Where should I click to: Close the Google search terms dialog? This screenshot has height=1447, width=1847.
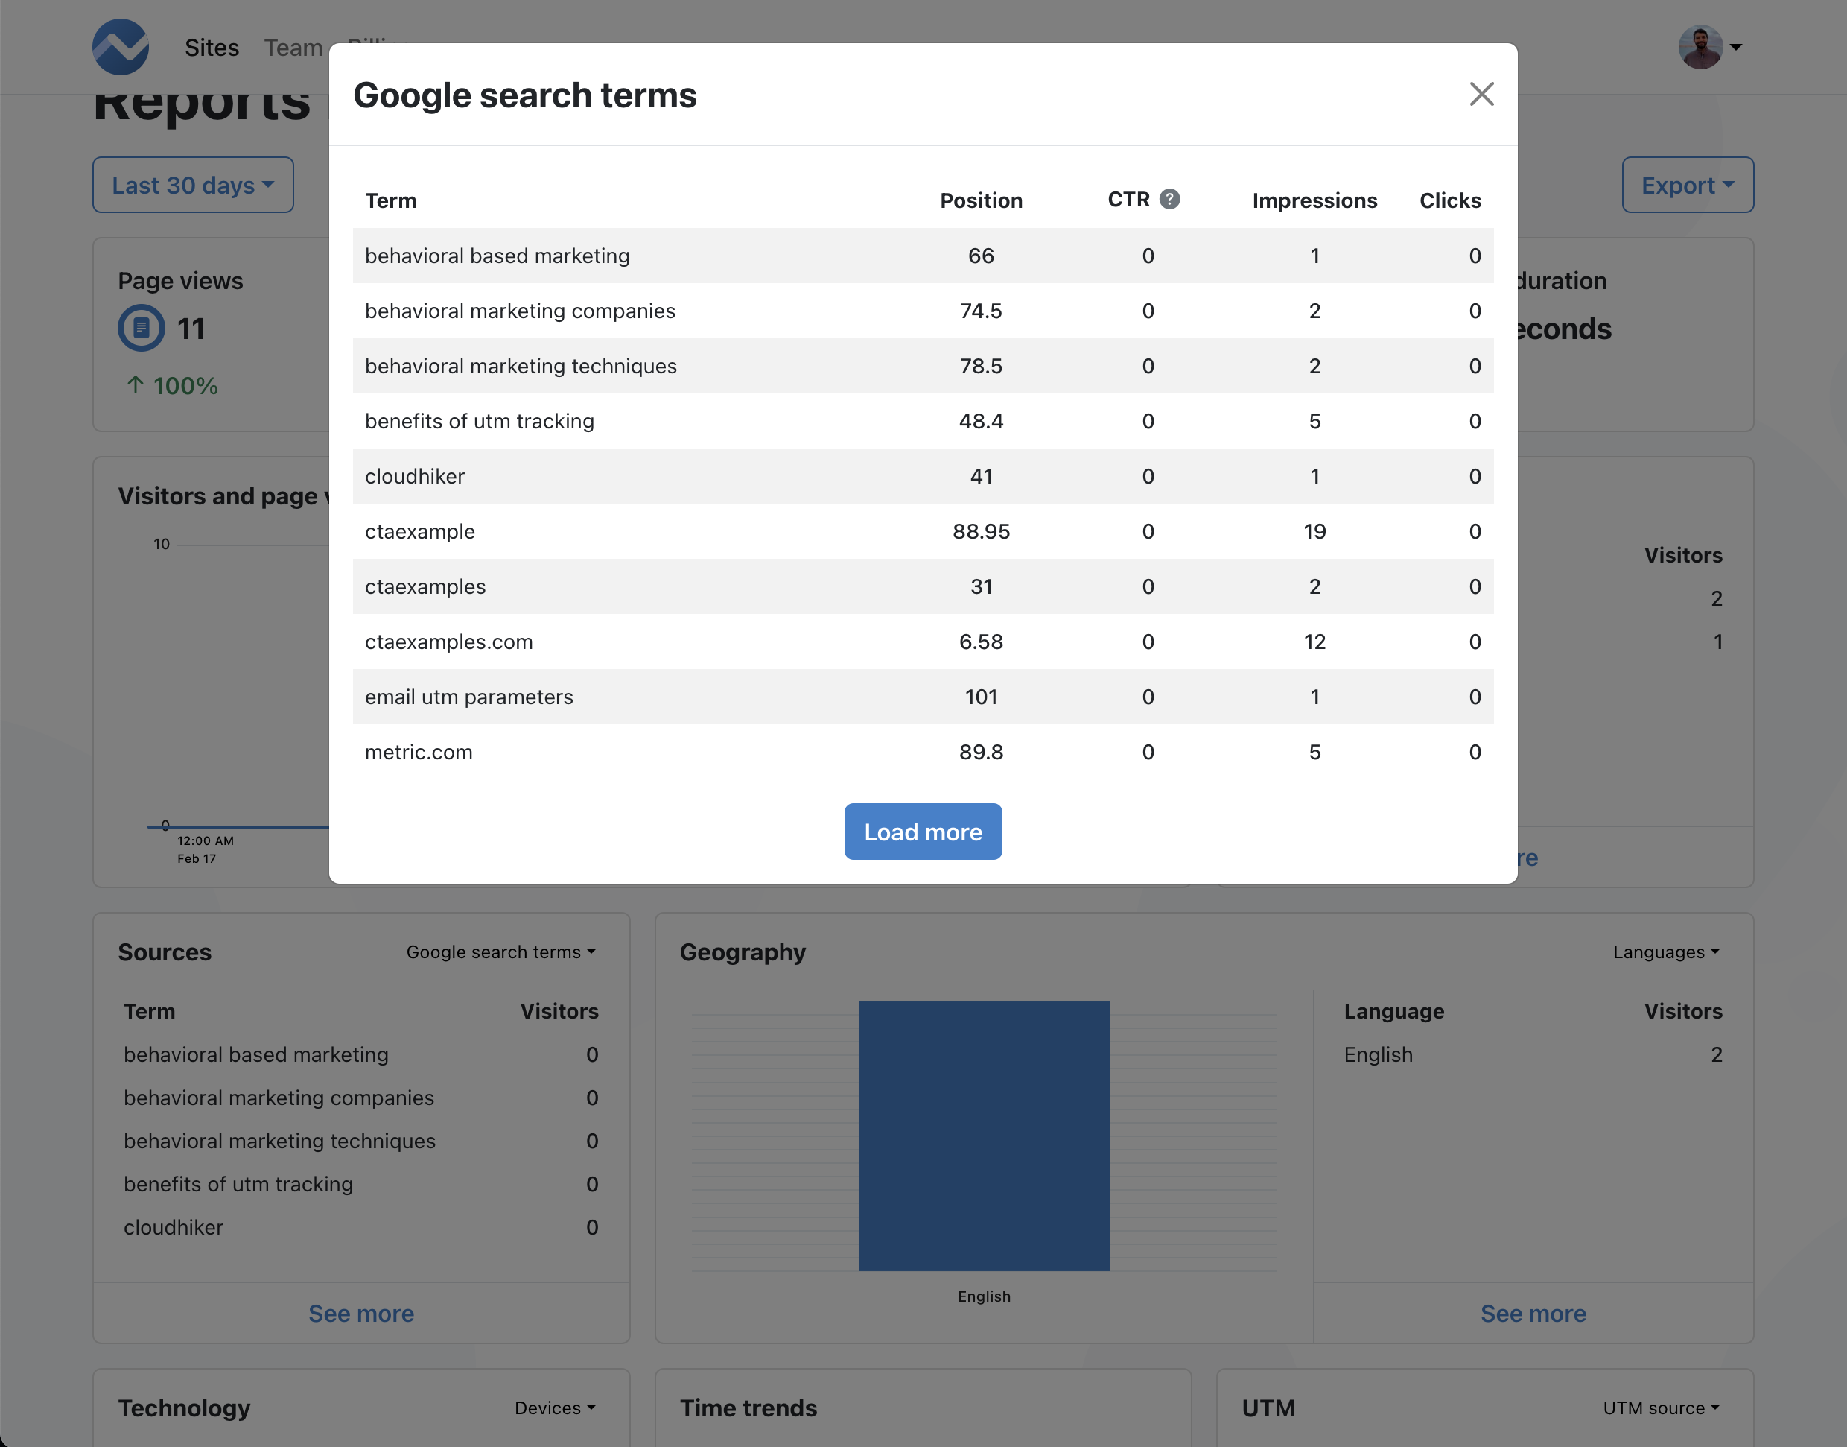point(1481,94)
